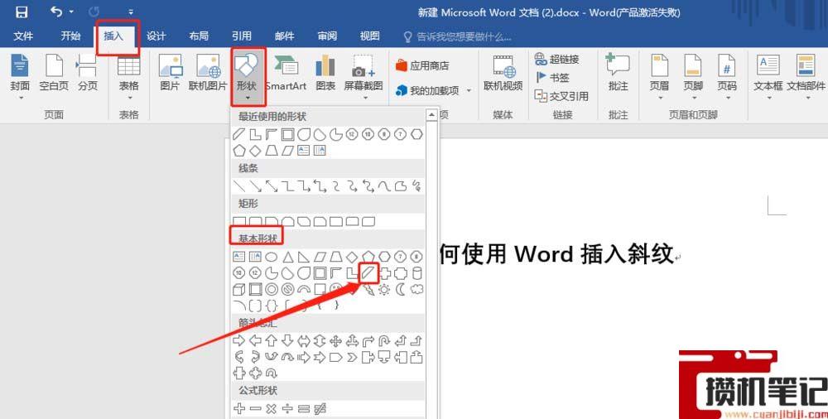Viewport: 828px width, 419px height.
Task: Insert a page break (分页)
Action: (87, 73)
